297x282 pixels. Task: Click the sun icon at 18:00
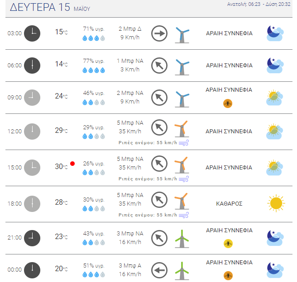tap(276, 203)
